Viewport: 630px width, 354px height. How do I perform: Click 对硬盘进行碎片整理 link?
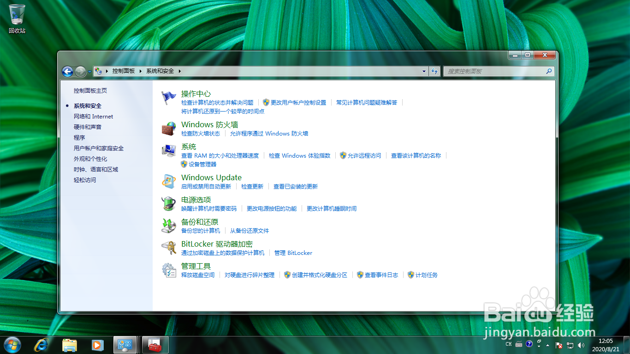click(250, 275)
